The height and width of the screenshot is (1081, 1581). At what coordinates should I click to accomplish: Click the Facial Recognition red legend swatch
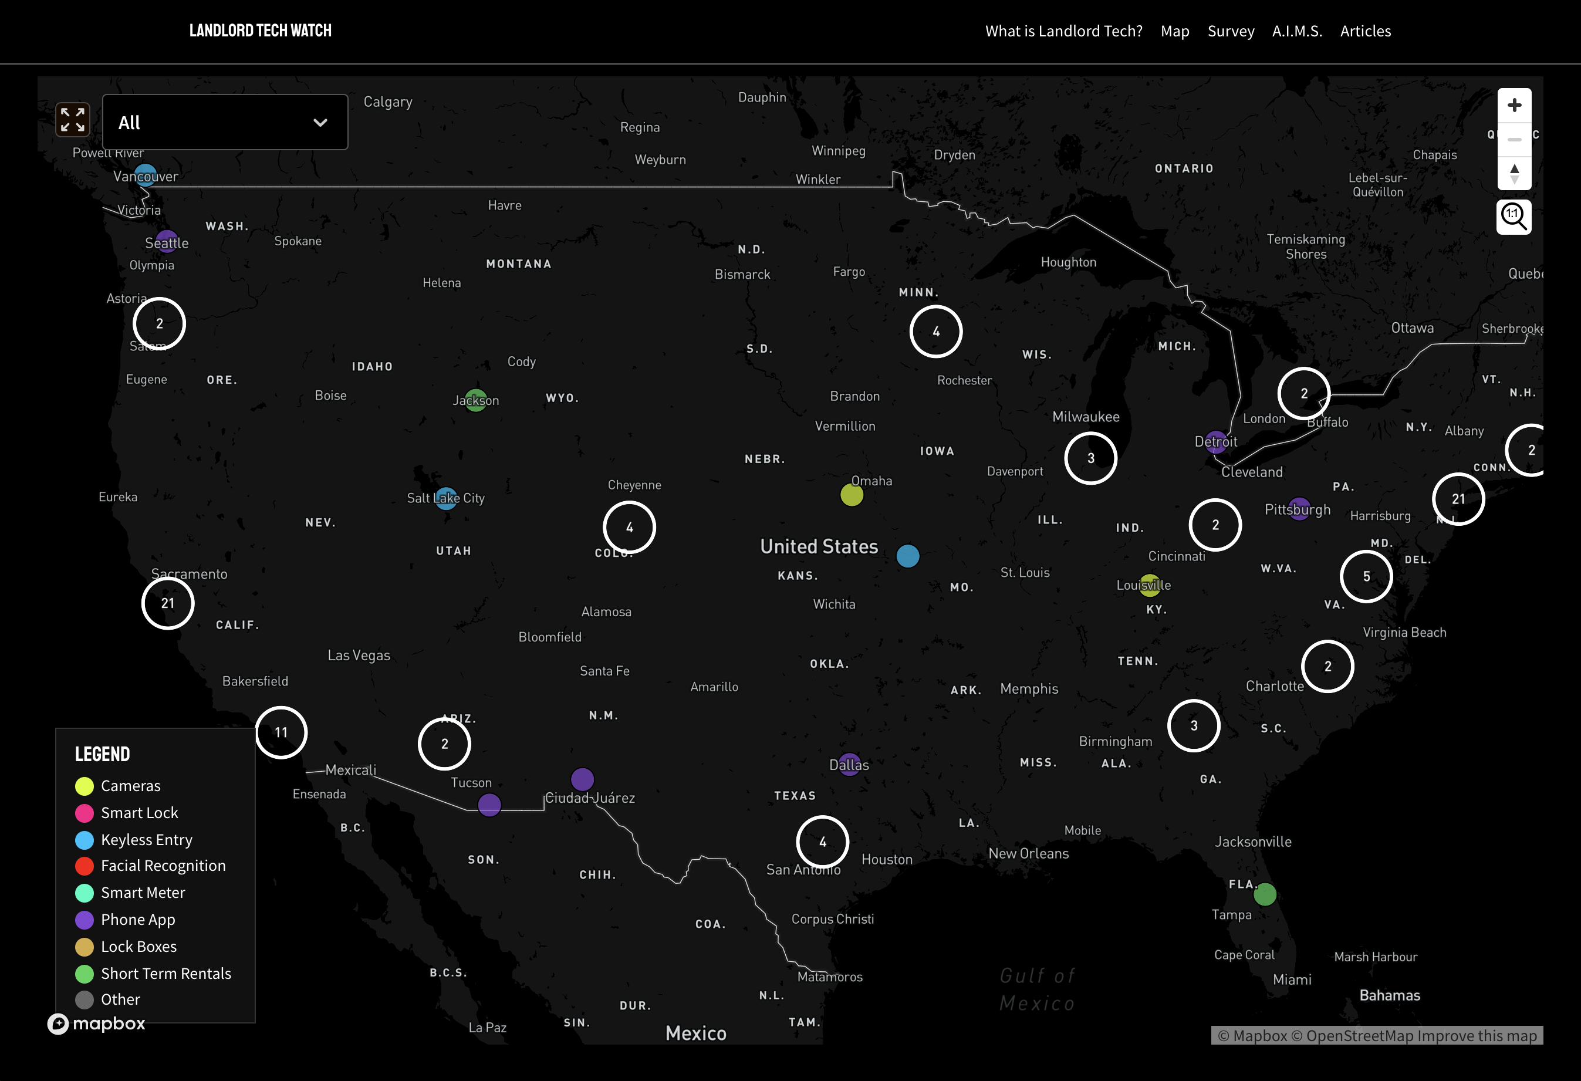pos(85,866)
